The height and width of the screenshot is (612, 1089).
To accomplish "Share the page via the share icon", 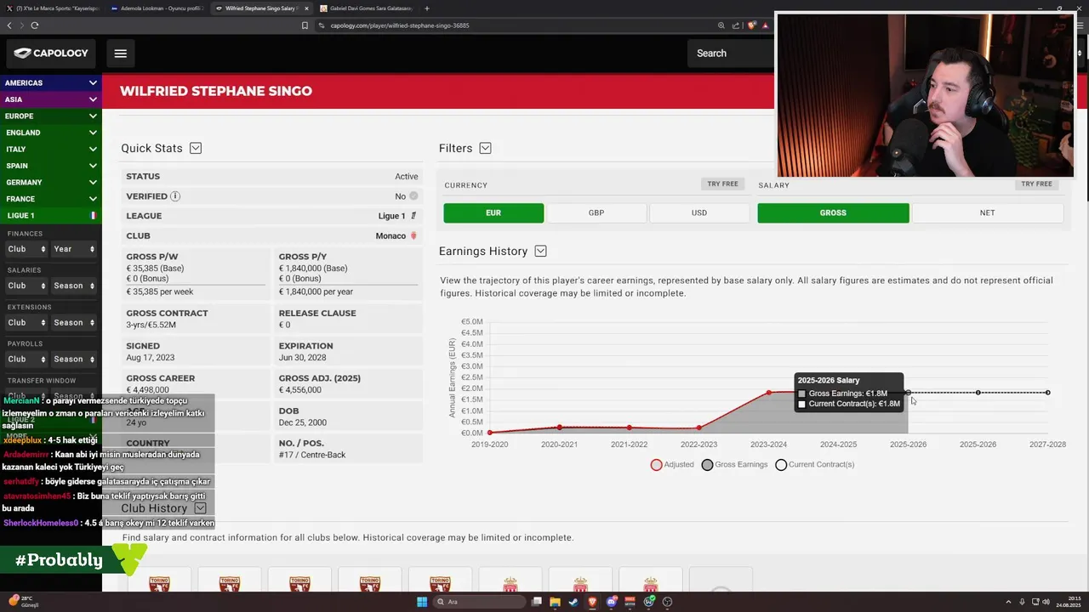I will (x=736, y=25).
